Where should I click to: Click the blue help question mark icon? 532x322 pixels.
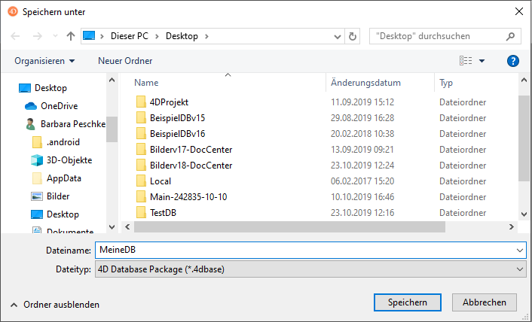(x=513, y=61)
